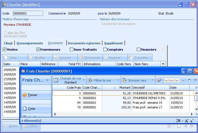Uncheck the Ventes checkbox

(4, 50)
